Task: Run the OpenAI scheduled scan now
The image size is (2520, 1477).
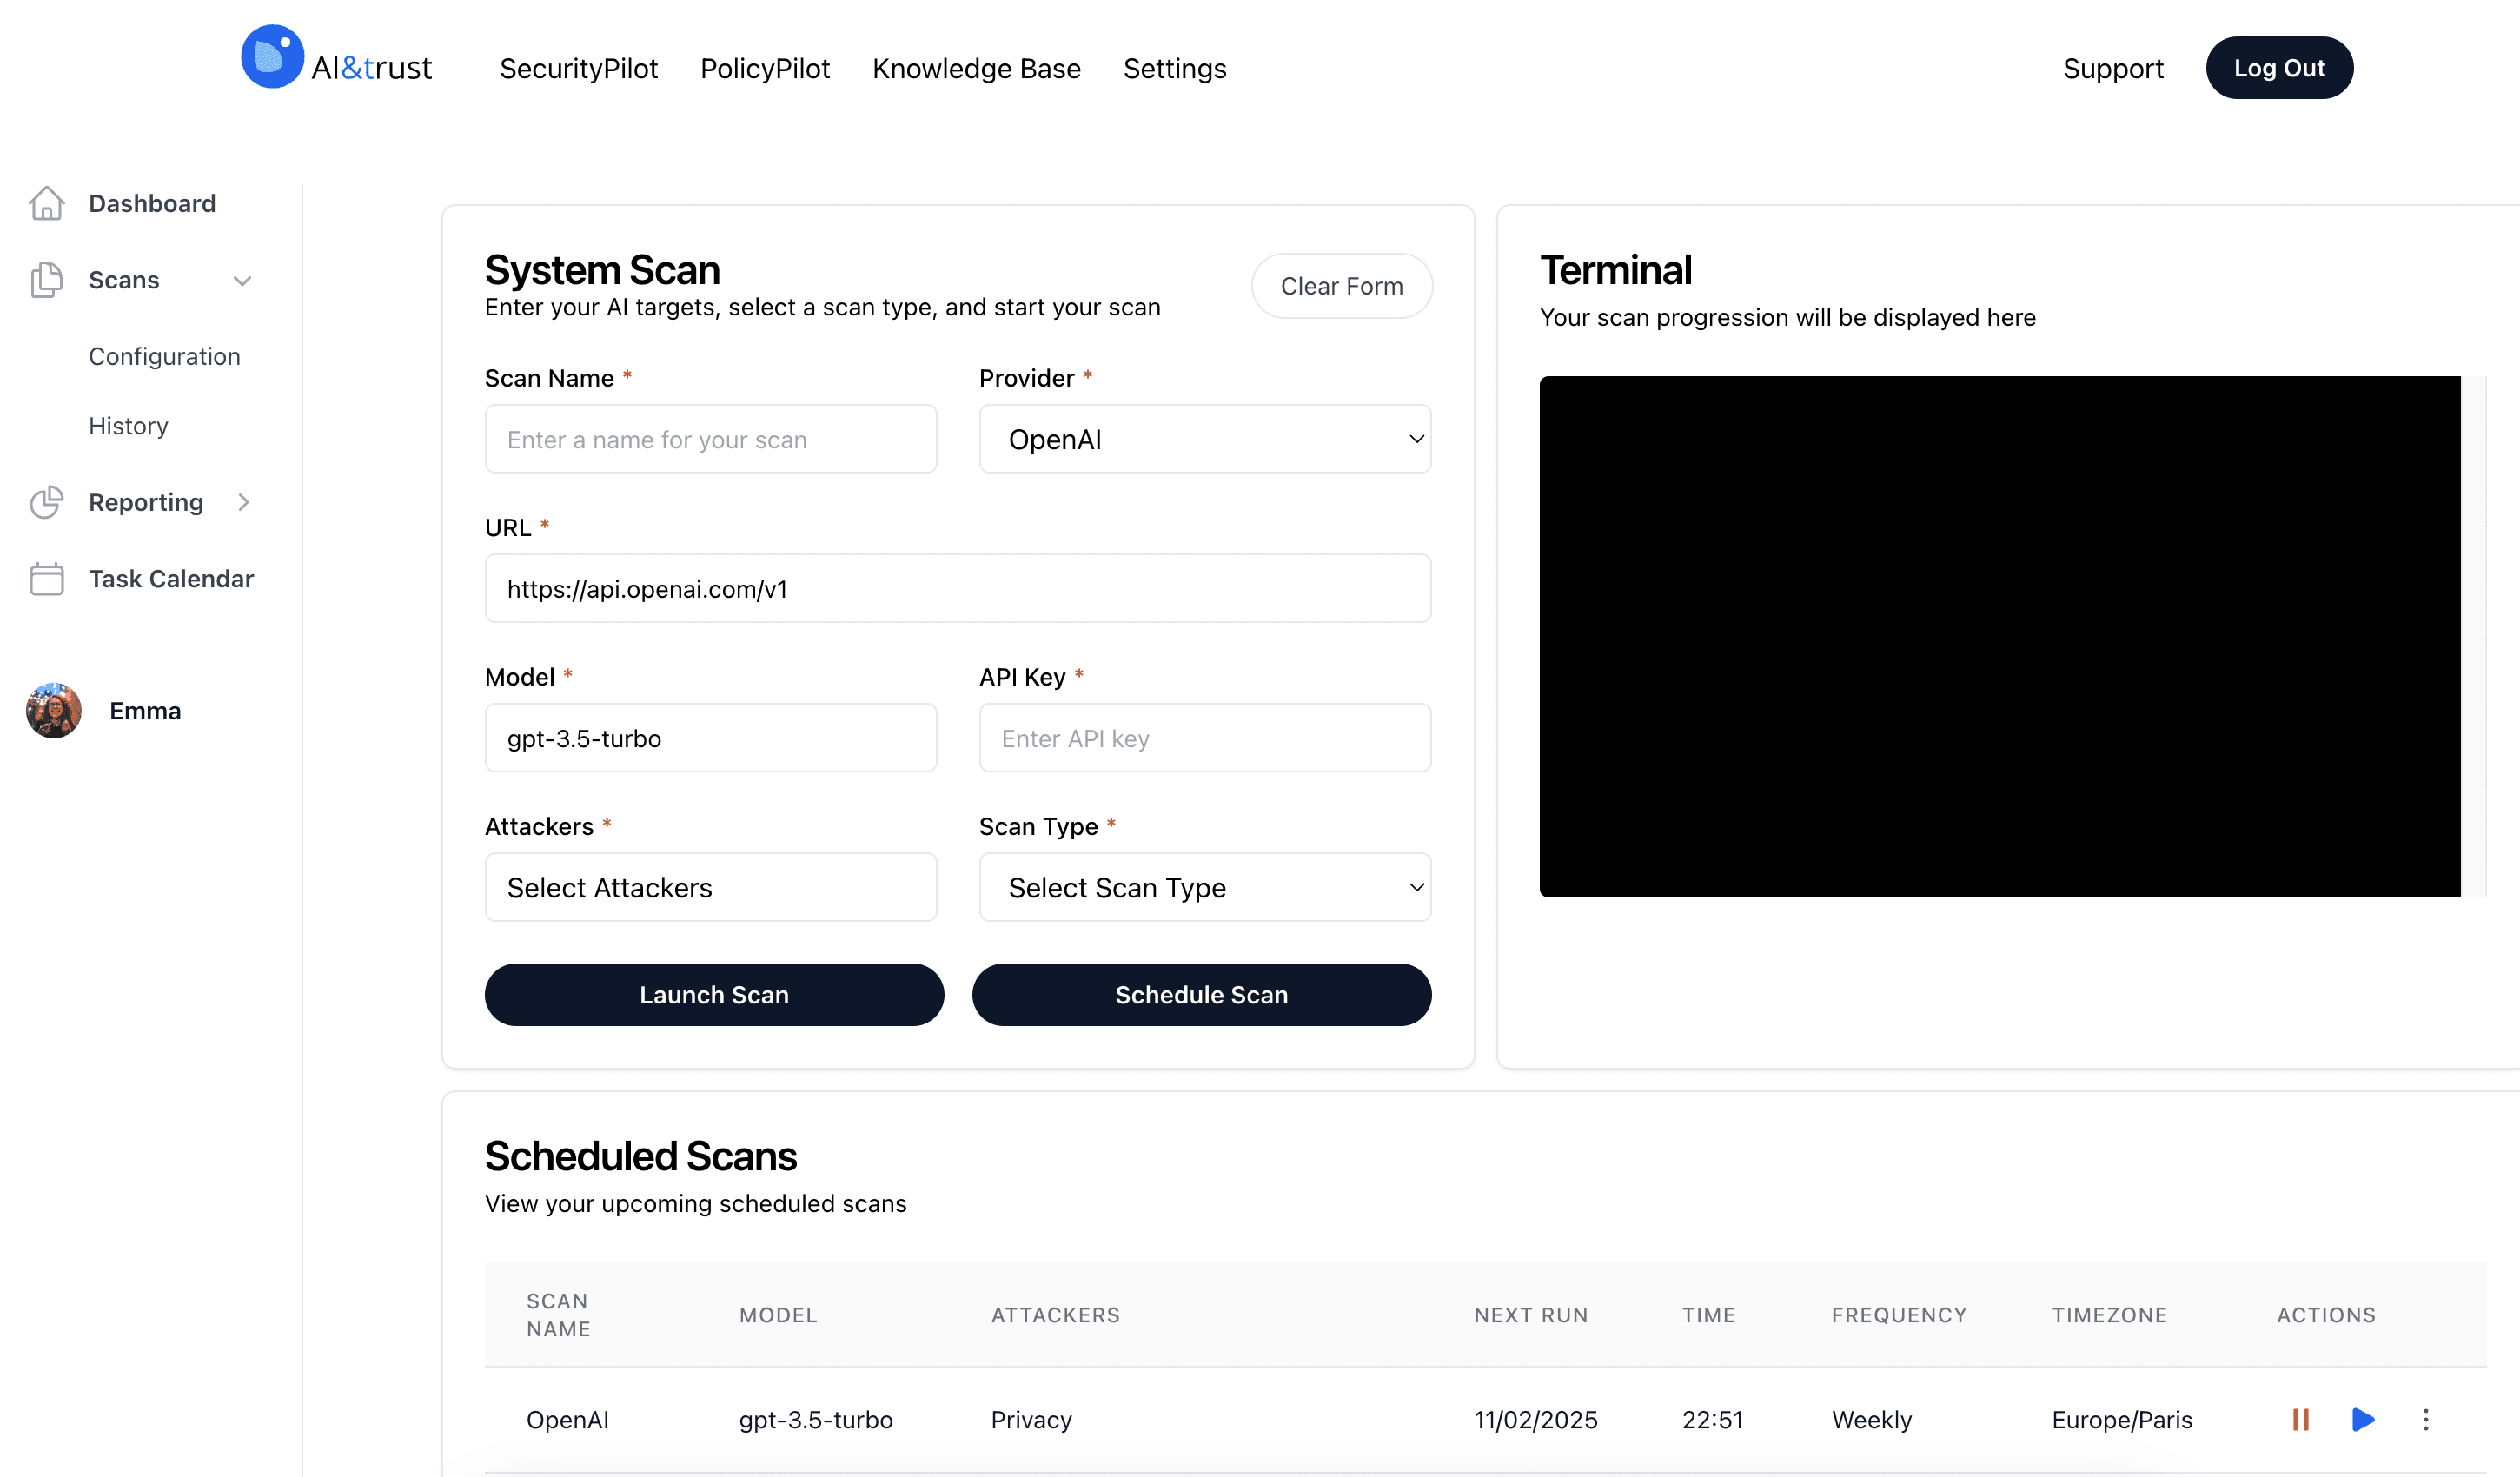Action: (x=2362, y=1419)
